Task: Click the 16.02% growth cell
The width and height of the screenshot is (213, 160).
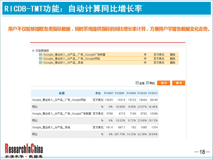Action: 120,121
